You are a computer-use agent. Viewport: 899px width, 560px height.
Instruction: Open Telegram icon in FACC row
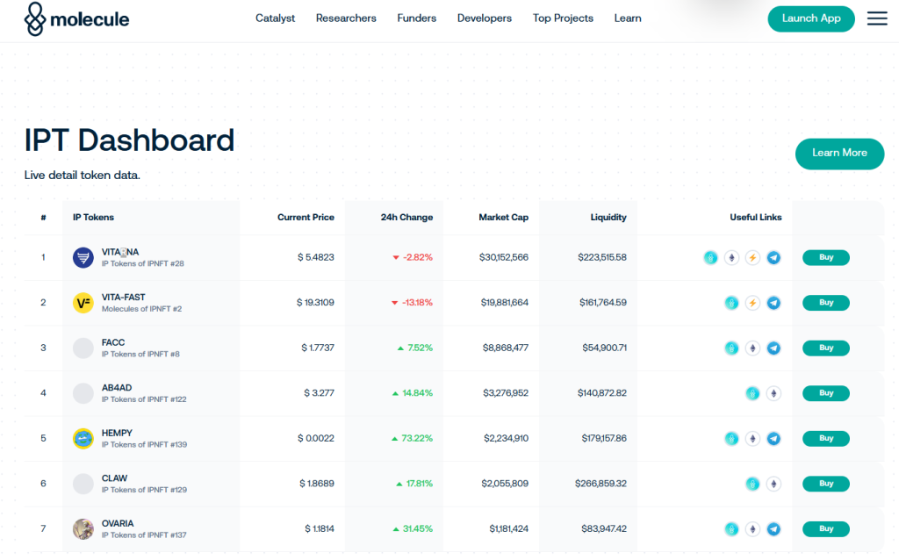(773, 348)
